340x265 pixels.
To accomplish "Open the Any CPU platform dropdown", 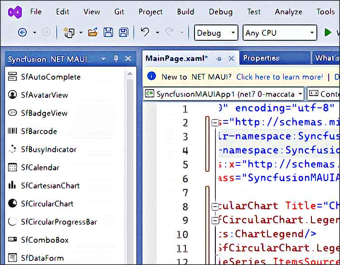I will click(280, 33).
